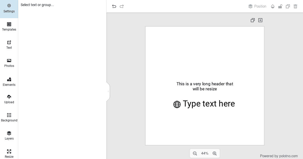Collapse the side panel with arrow handle
The width and height of the screenshot is (303, 159).
click(108, 91)
